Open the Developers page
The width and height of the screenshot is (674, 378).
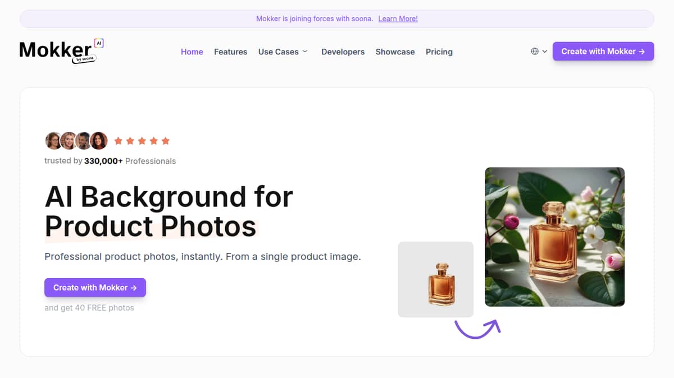pos(343,52)
